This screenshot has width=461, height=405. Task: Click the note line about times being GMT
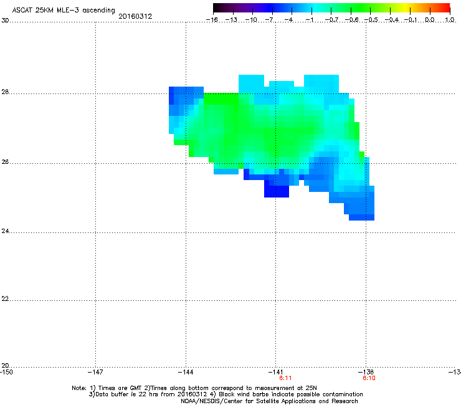pos(194,388)
